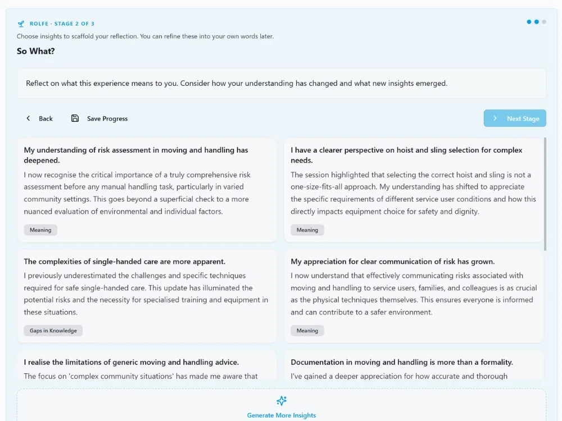Click the Rolfe sprout icon
Screen dimensions: 562x421
click(21, 24)
